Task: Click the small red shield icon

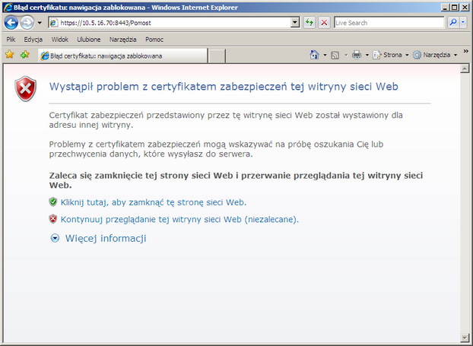Action: pyautogui.click(x=53, y=219)
